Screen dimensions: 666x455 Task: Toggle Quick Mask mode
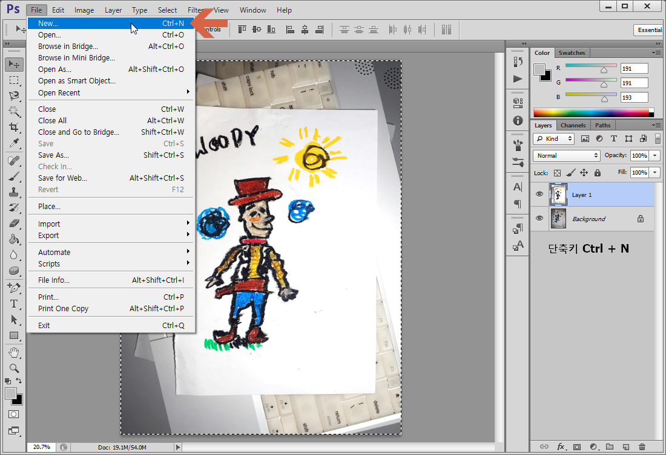click(x=13, y=415)
